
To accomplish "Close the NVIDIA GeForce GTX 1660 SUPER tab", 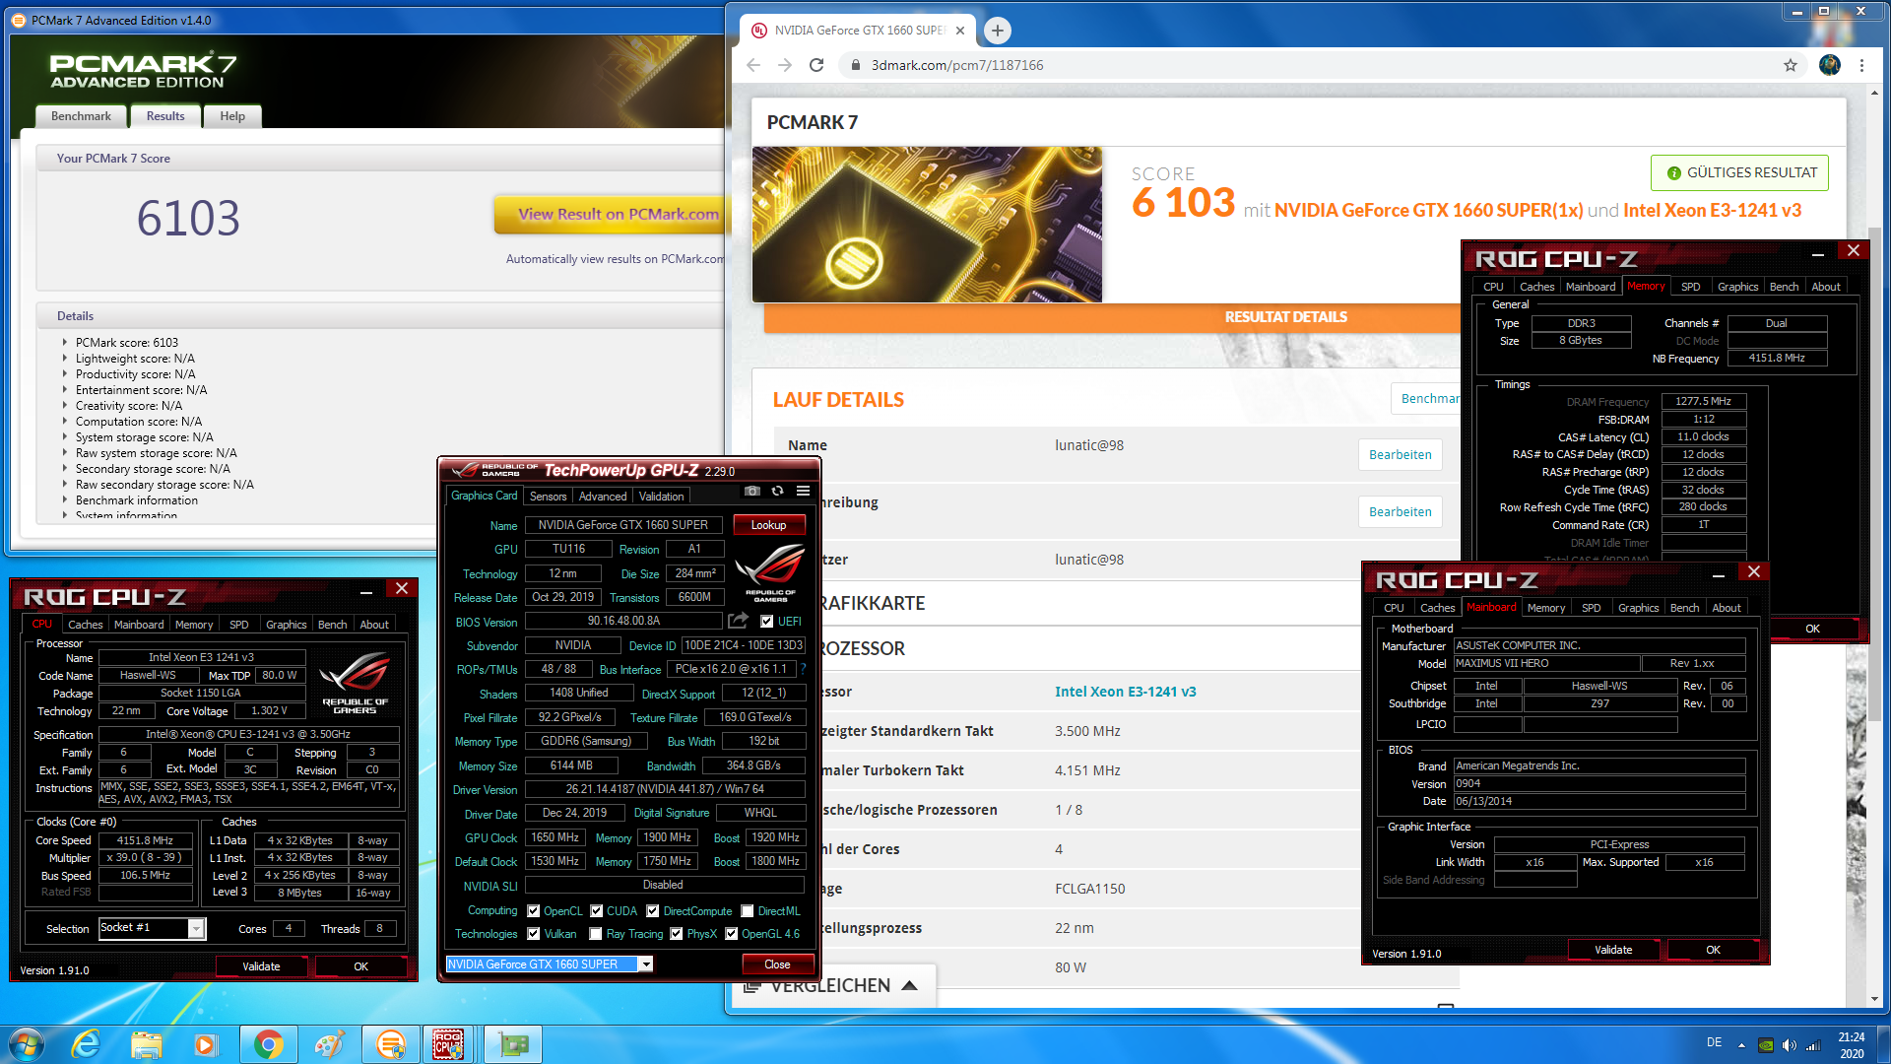I will (x=960, y=31).
